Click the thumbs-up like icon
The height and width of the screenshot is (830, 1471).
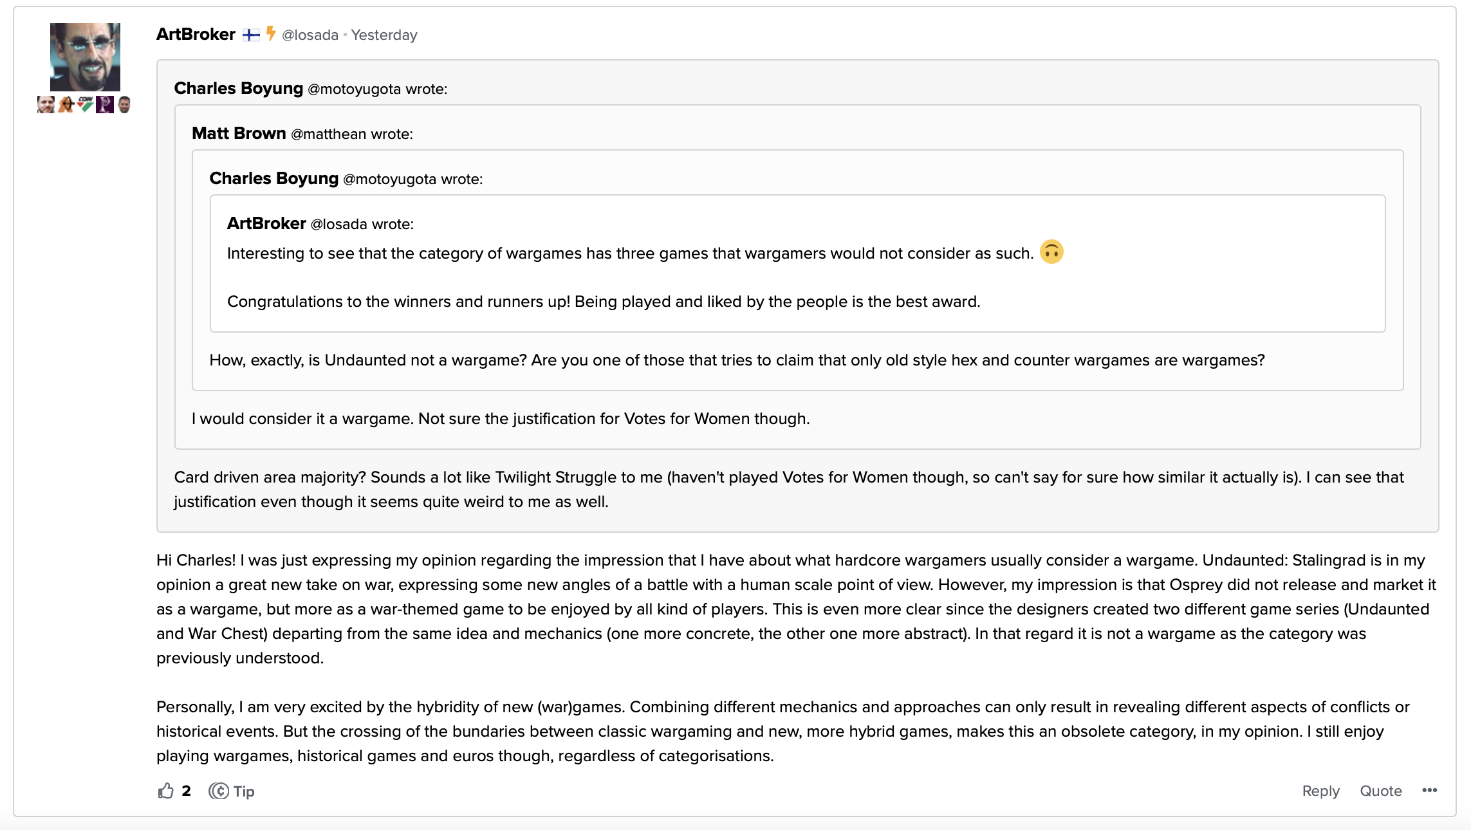[166, 791]
